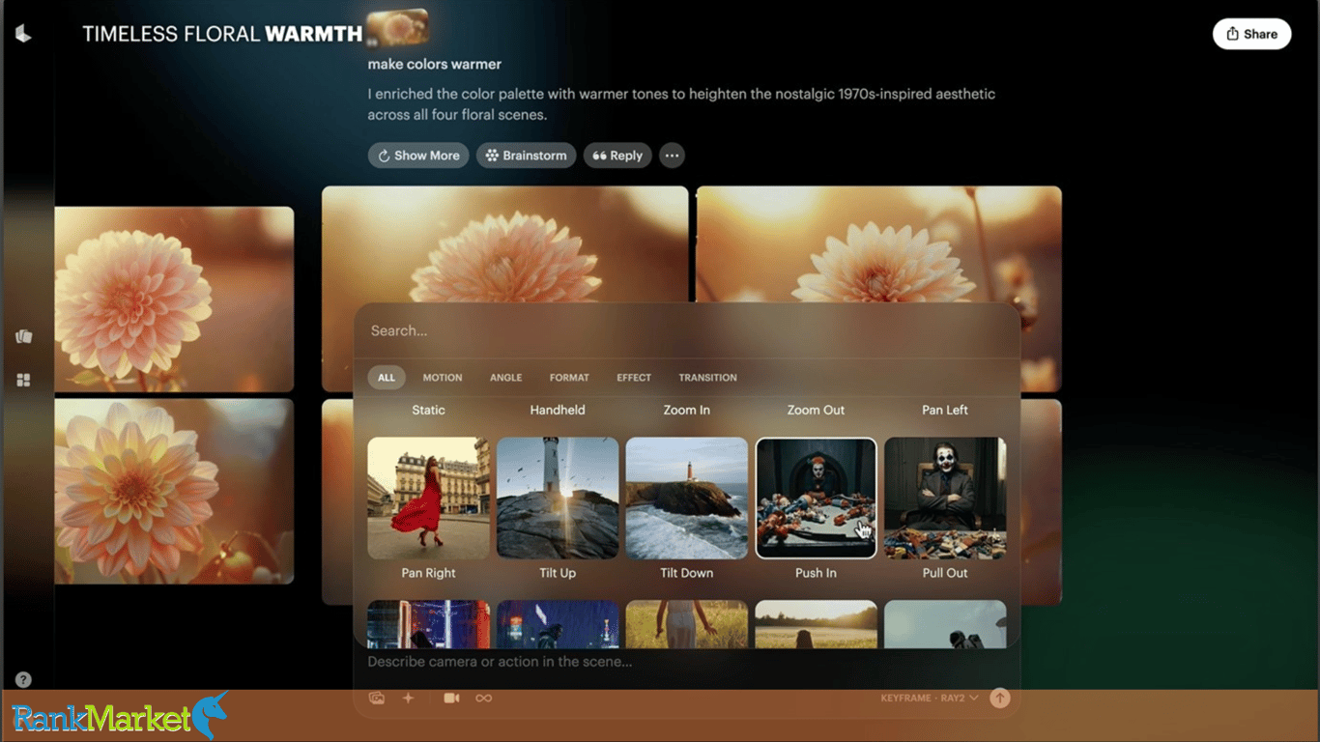The image size is (1320, 742).
Task: Open the Keyframe · Ray2 model dropdown
Action: point(930,698)
